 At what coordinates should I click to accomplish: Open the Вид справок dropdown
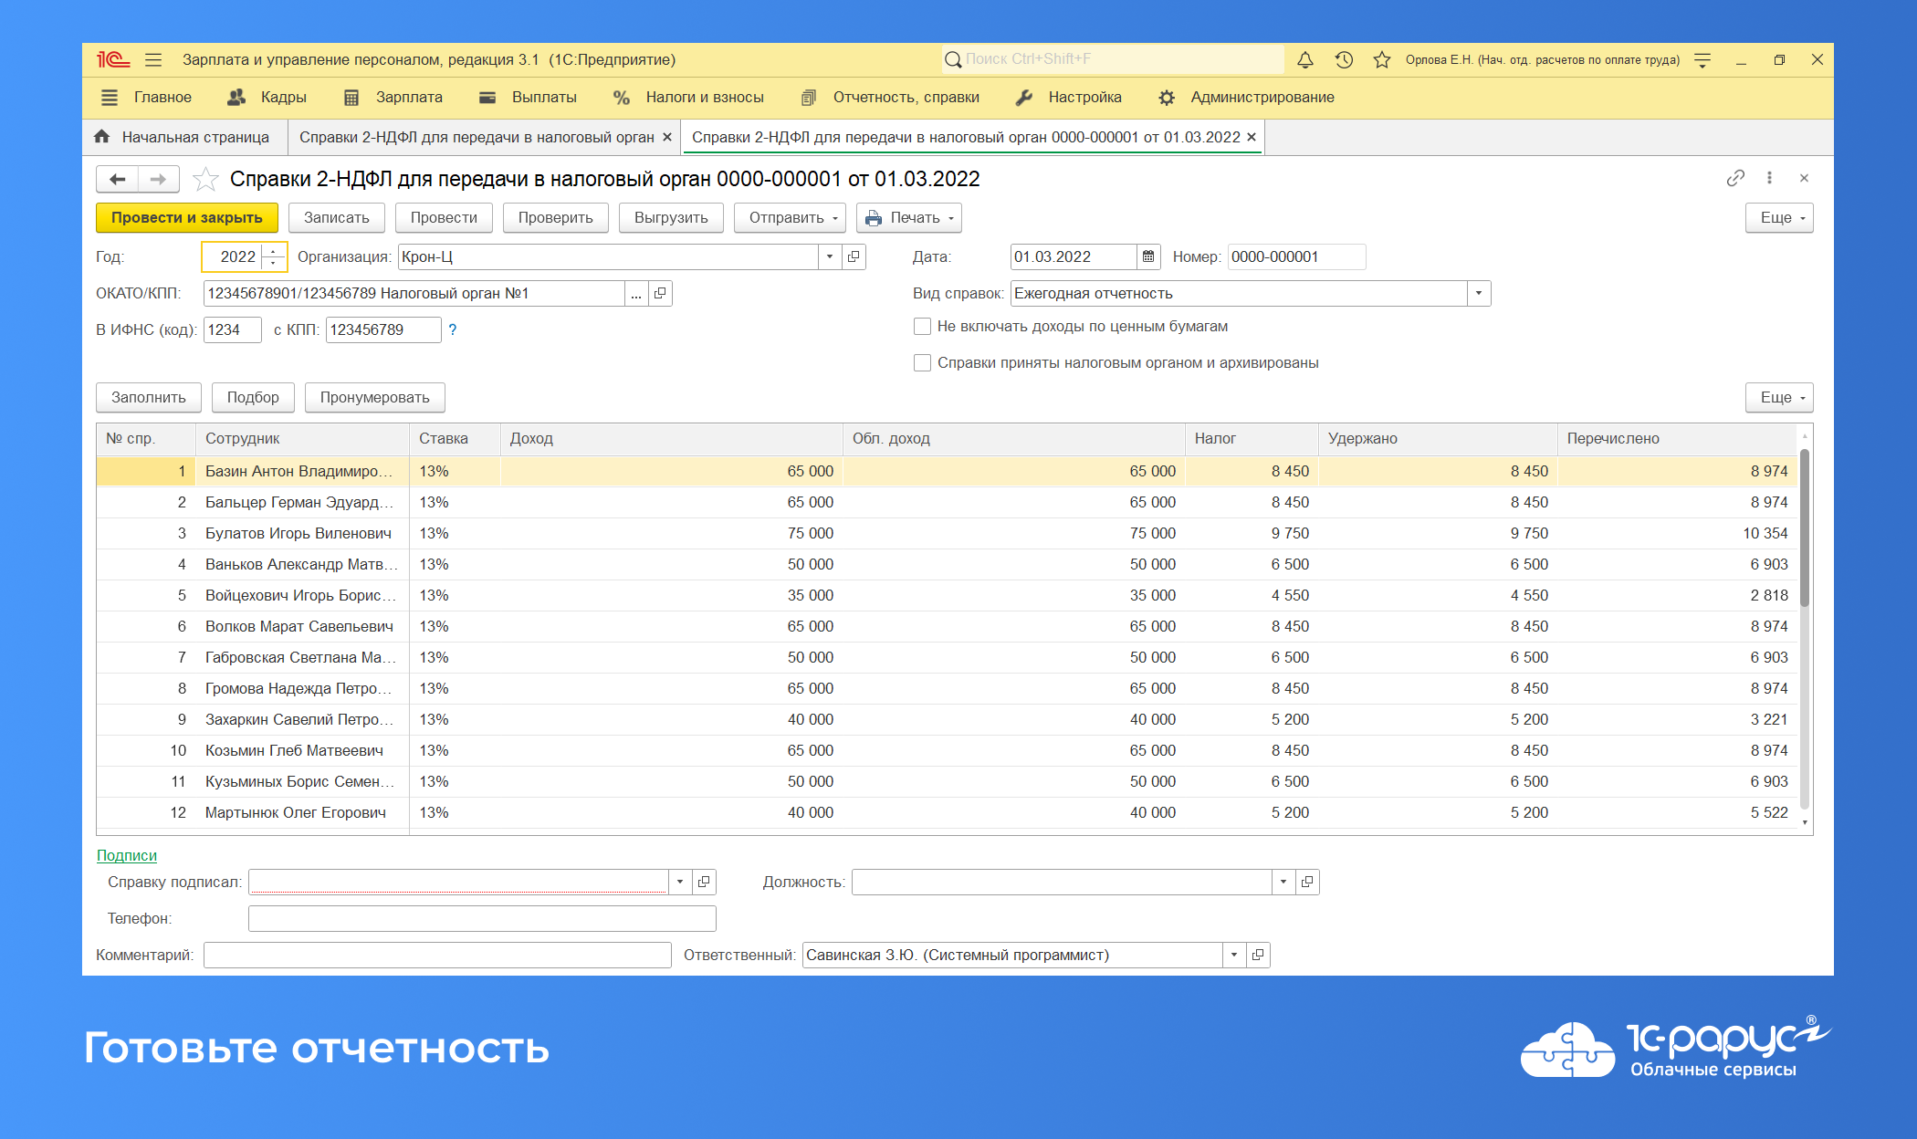click(x=1479, y=293)
